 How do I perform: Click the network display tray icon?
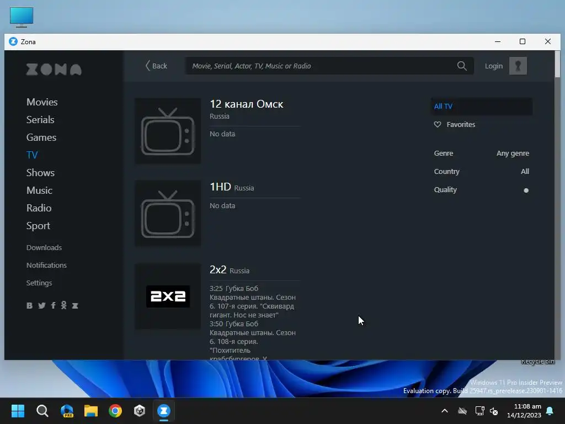pos(479,411)
